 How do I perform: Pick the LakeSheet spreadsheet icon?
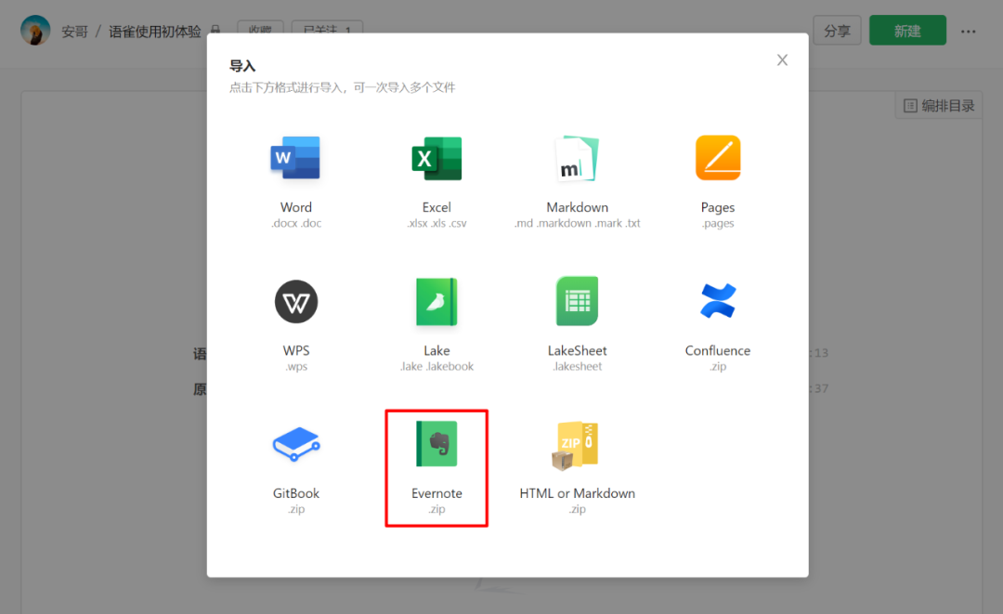(x=577, y=301)
